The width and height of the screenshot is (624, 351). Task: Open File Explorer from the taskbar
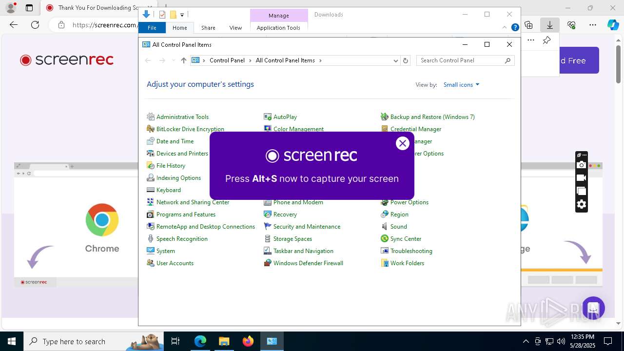click(x=224, y=341)
